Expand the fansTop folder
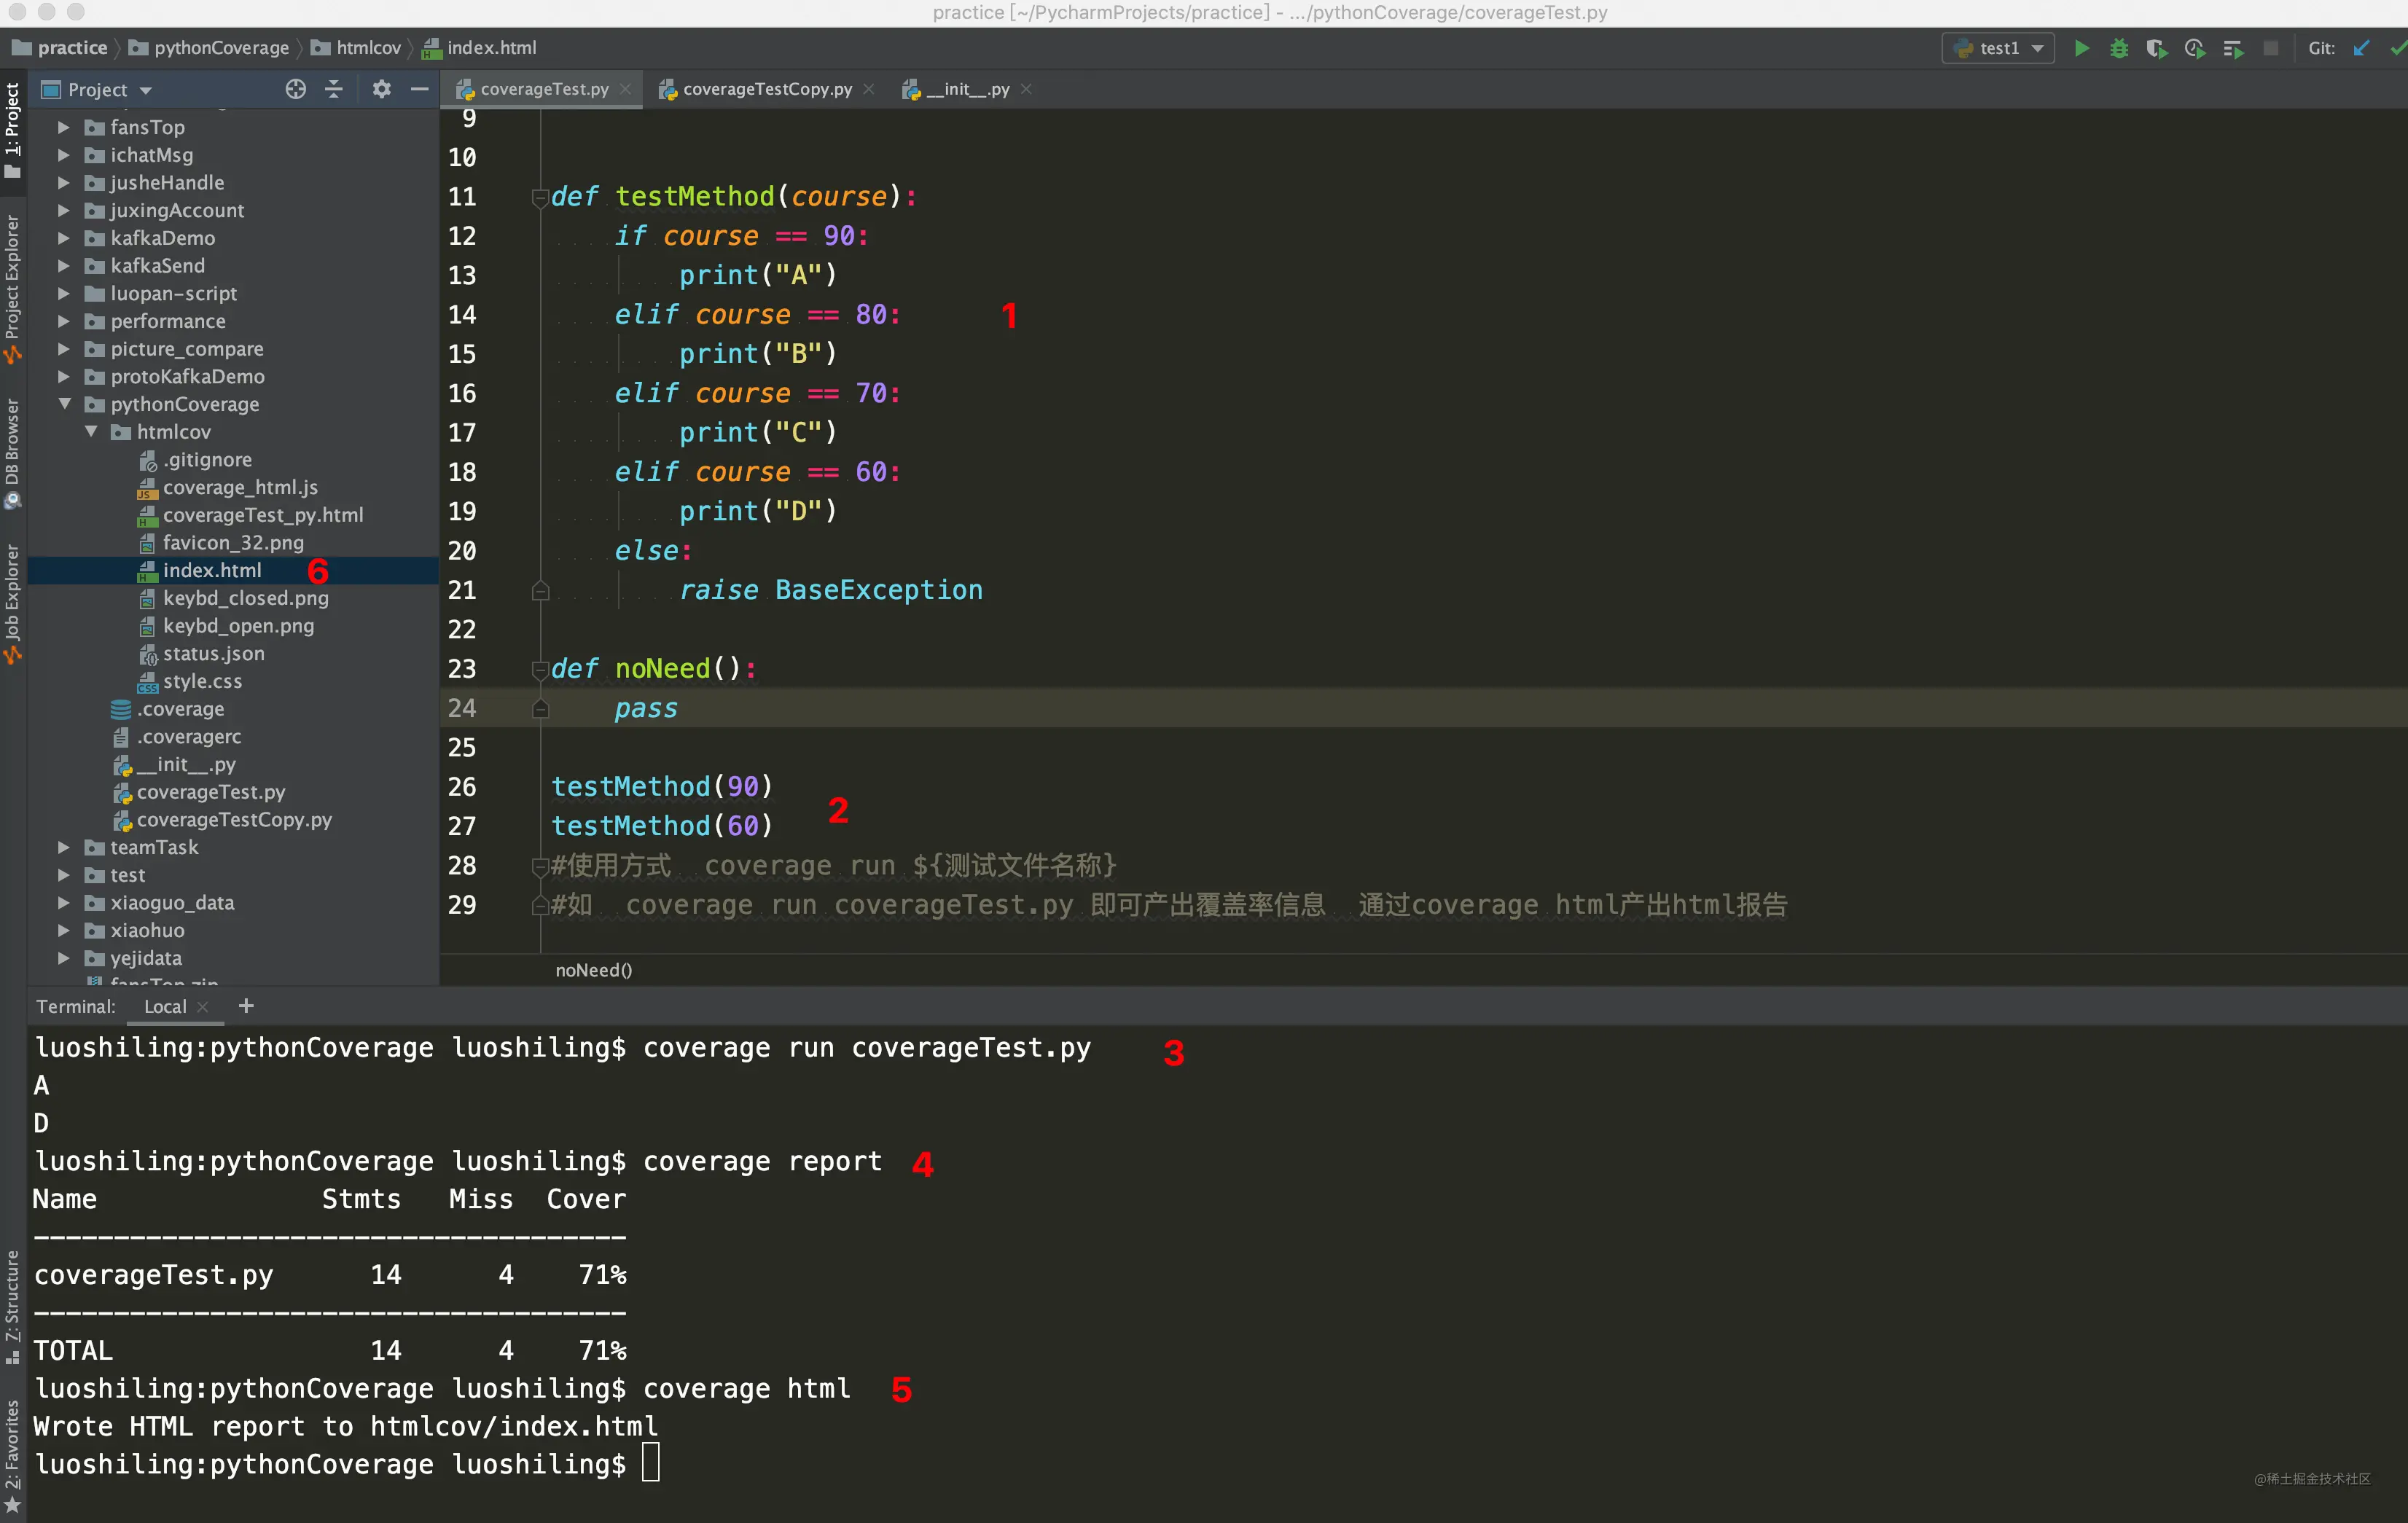 (63, 127)
